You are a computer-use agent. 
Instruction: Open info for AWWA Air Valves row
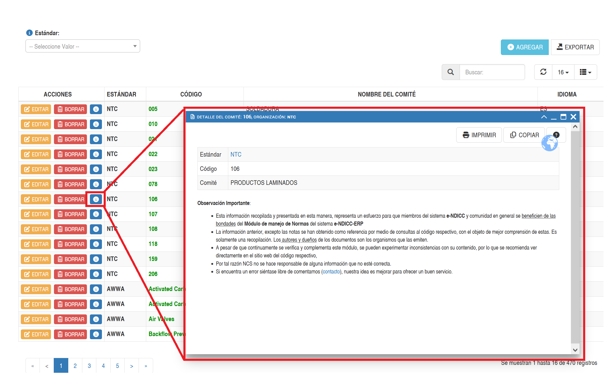point(96,319)
